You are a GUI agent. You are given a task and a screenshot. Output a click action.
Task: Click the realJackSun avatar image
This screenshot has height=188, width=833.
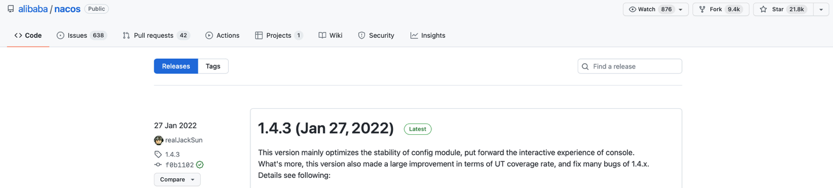[159, 140]
